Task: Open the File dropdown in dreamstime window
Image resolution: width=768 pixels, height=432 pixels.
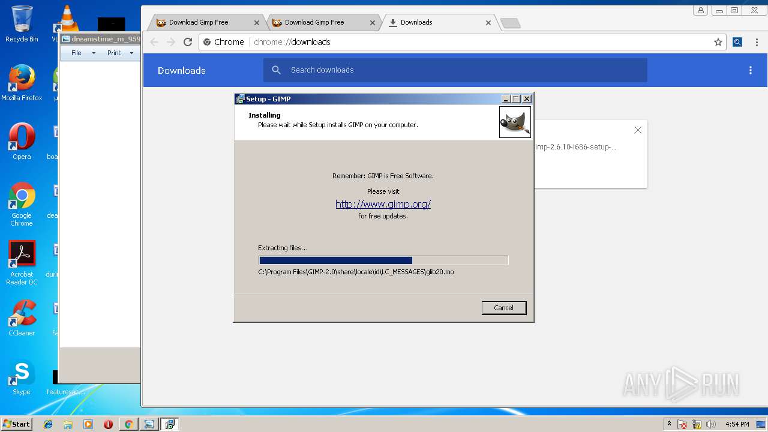Action: 83,53
